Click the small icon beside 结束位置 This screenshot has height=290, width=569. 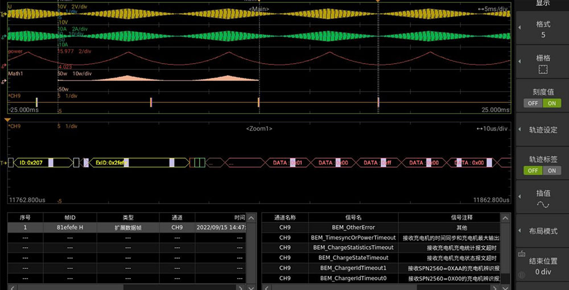coord(522,254)
